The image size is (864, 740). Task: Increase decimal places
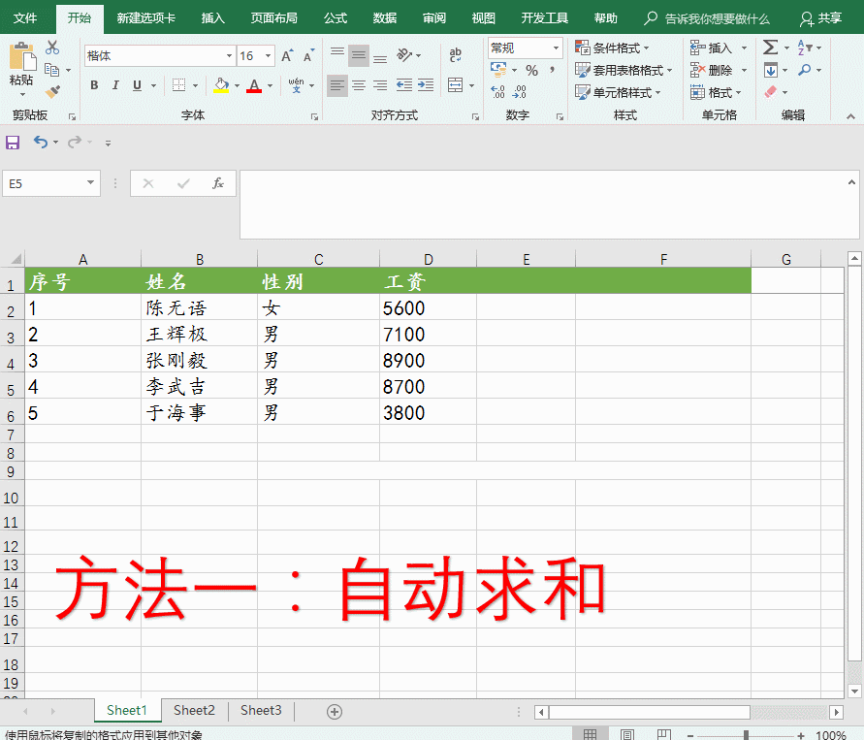497,91
